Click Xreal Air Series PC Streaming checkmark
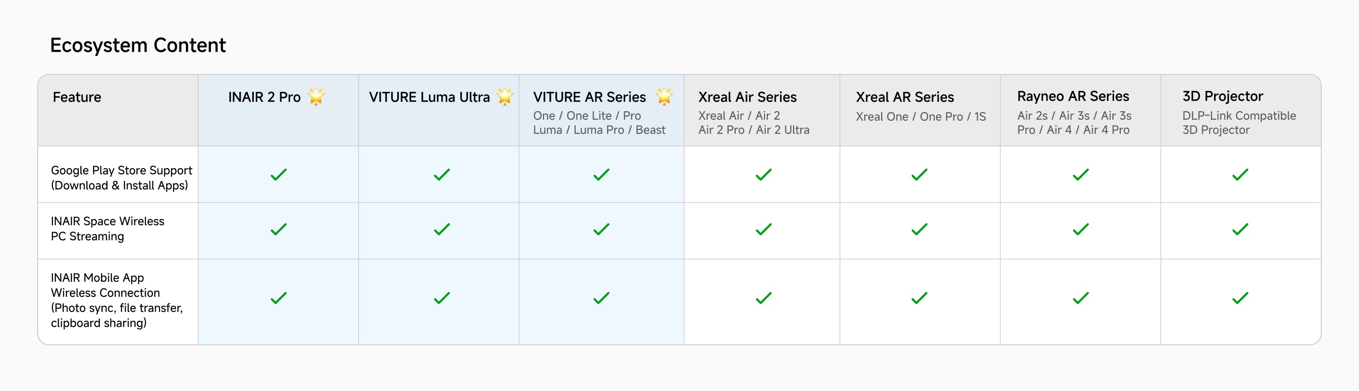 (763, 229)
